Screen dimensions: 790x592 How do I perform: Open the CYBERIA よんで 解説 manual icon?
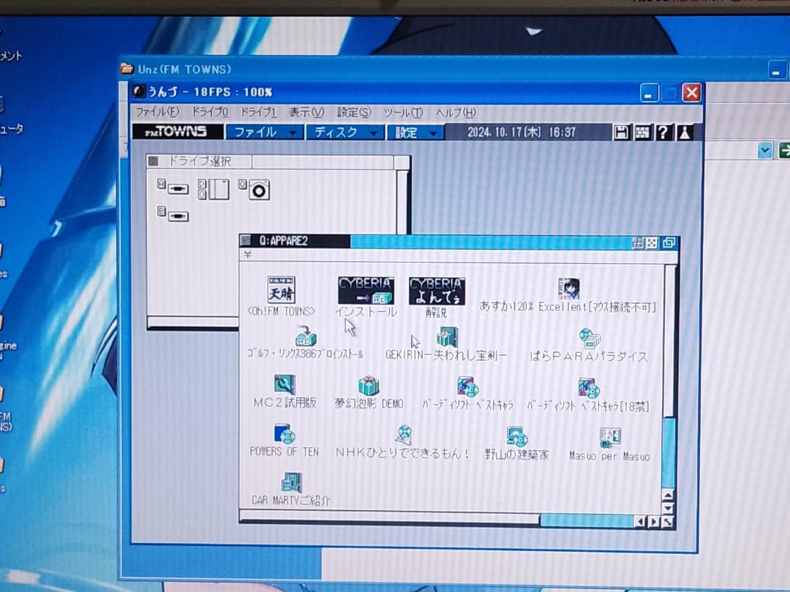coord(437,288)
